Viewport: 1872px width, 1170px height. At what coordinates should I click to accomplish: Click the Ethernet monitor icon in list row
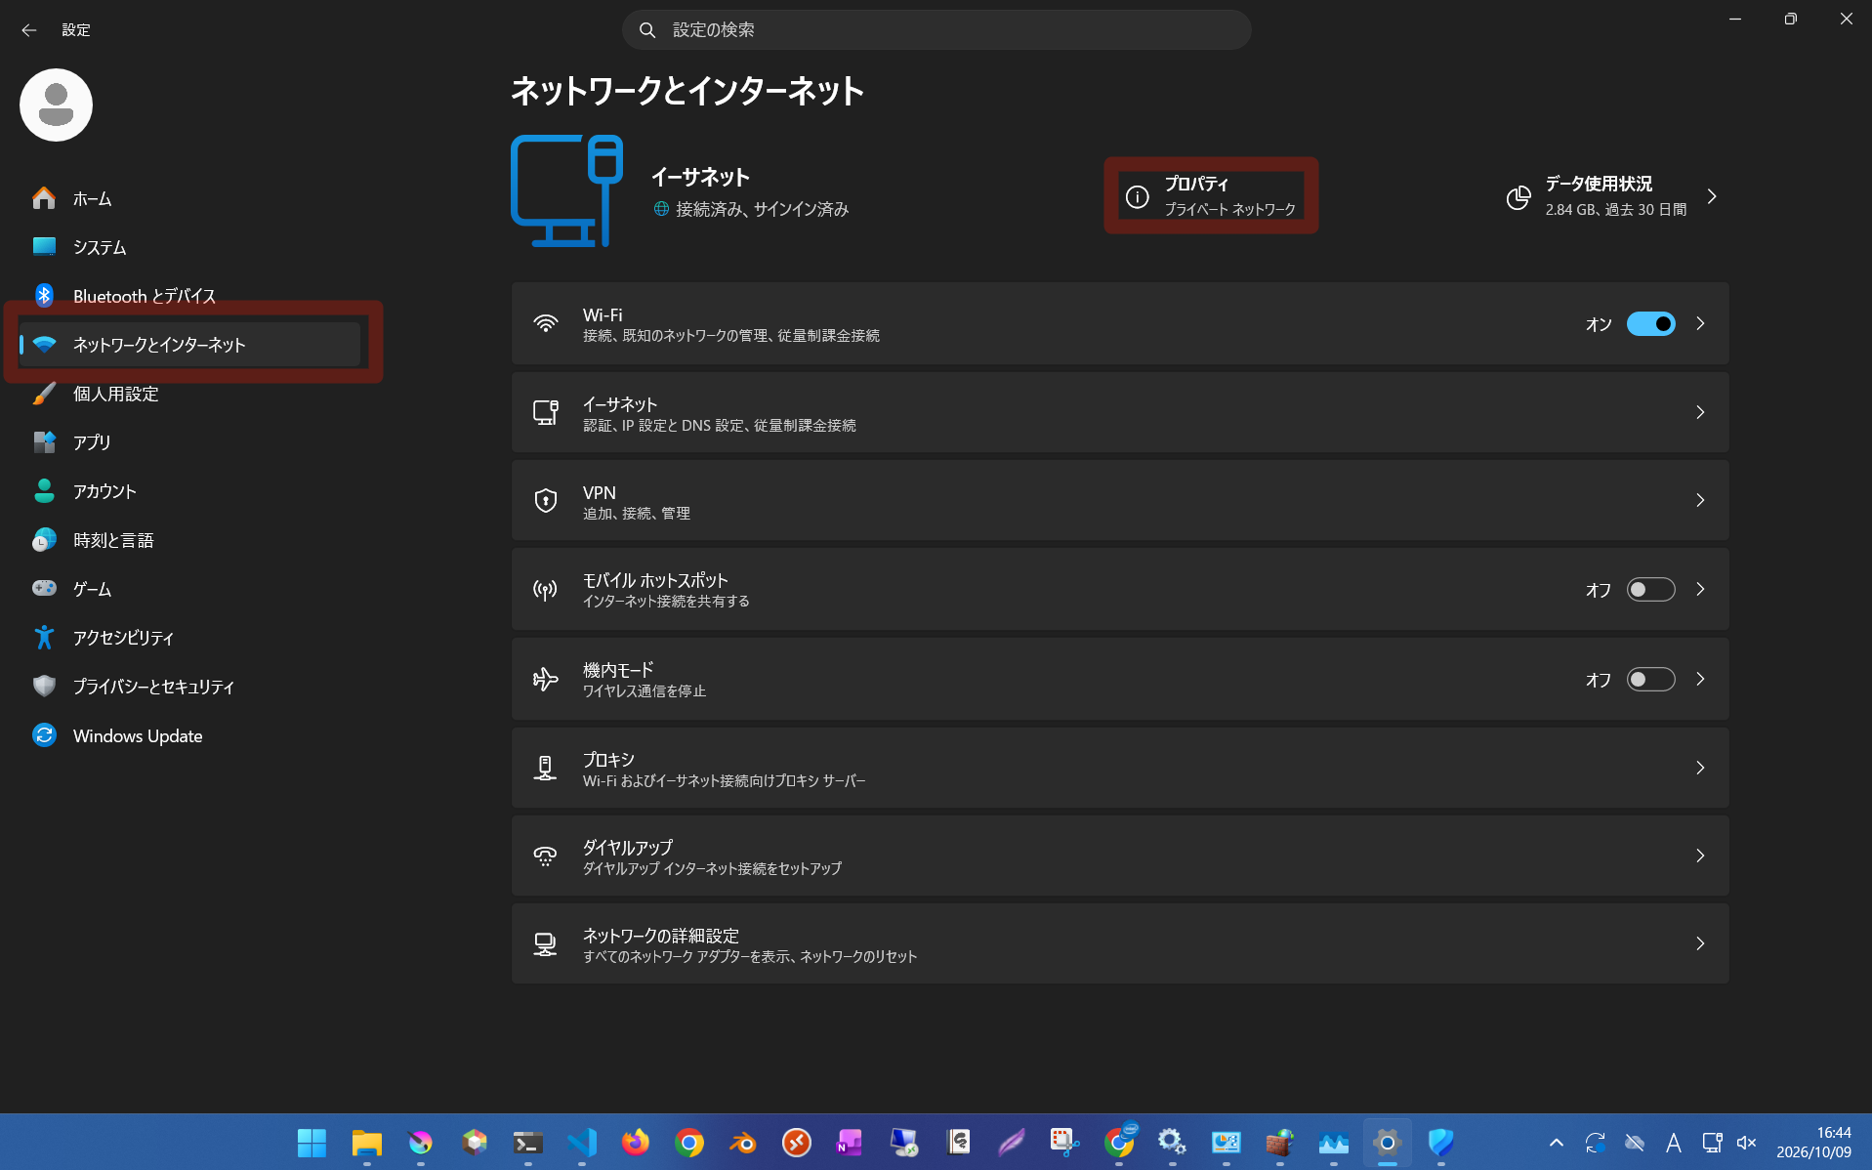pos(545,412)
